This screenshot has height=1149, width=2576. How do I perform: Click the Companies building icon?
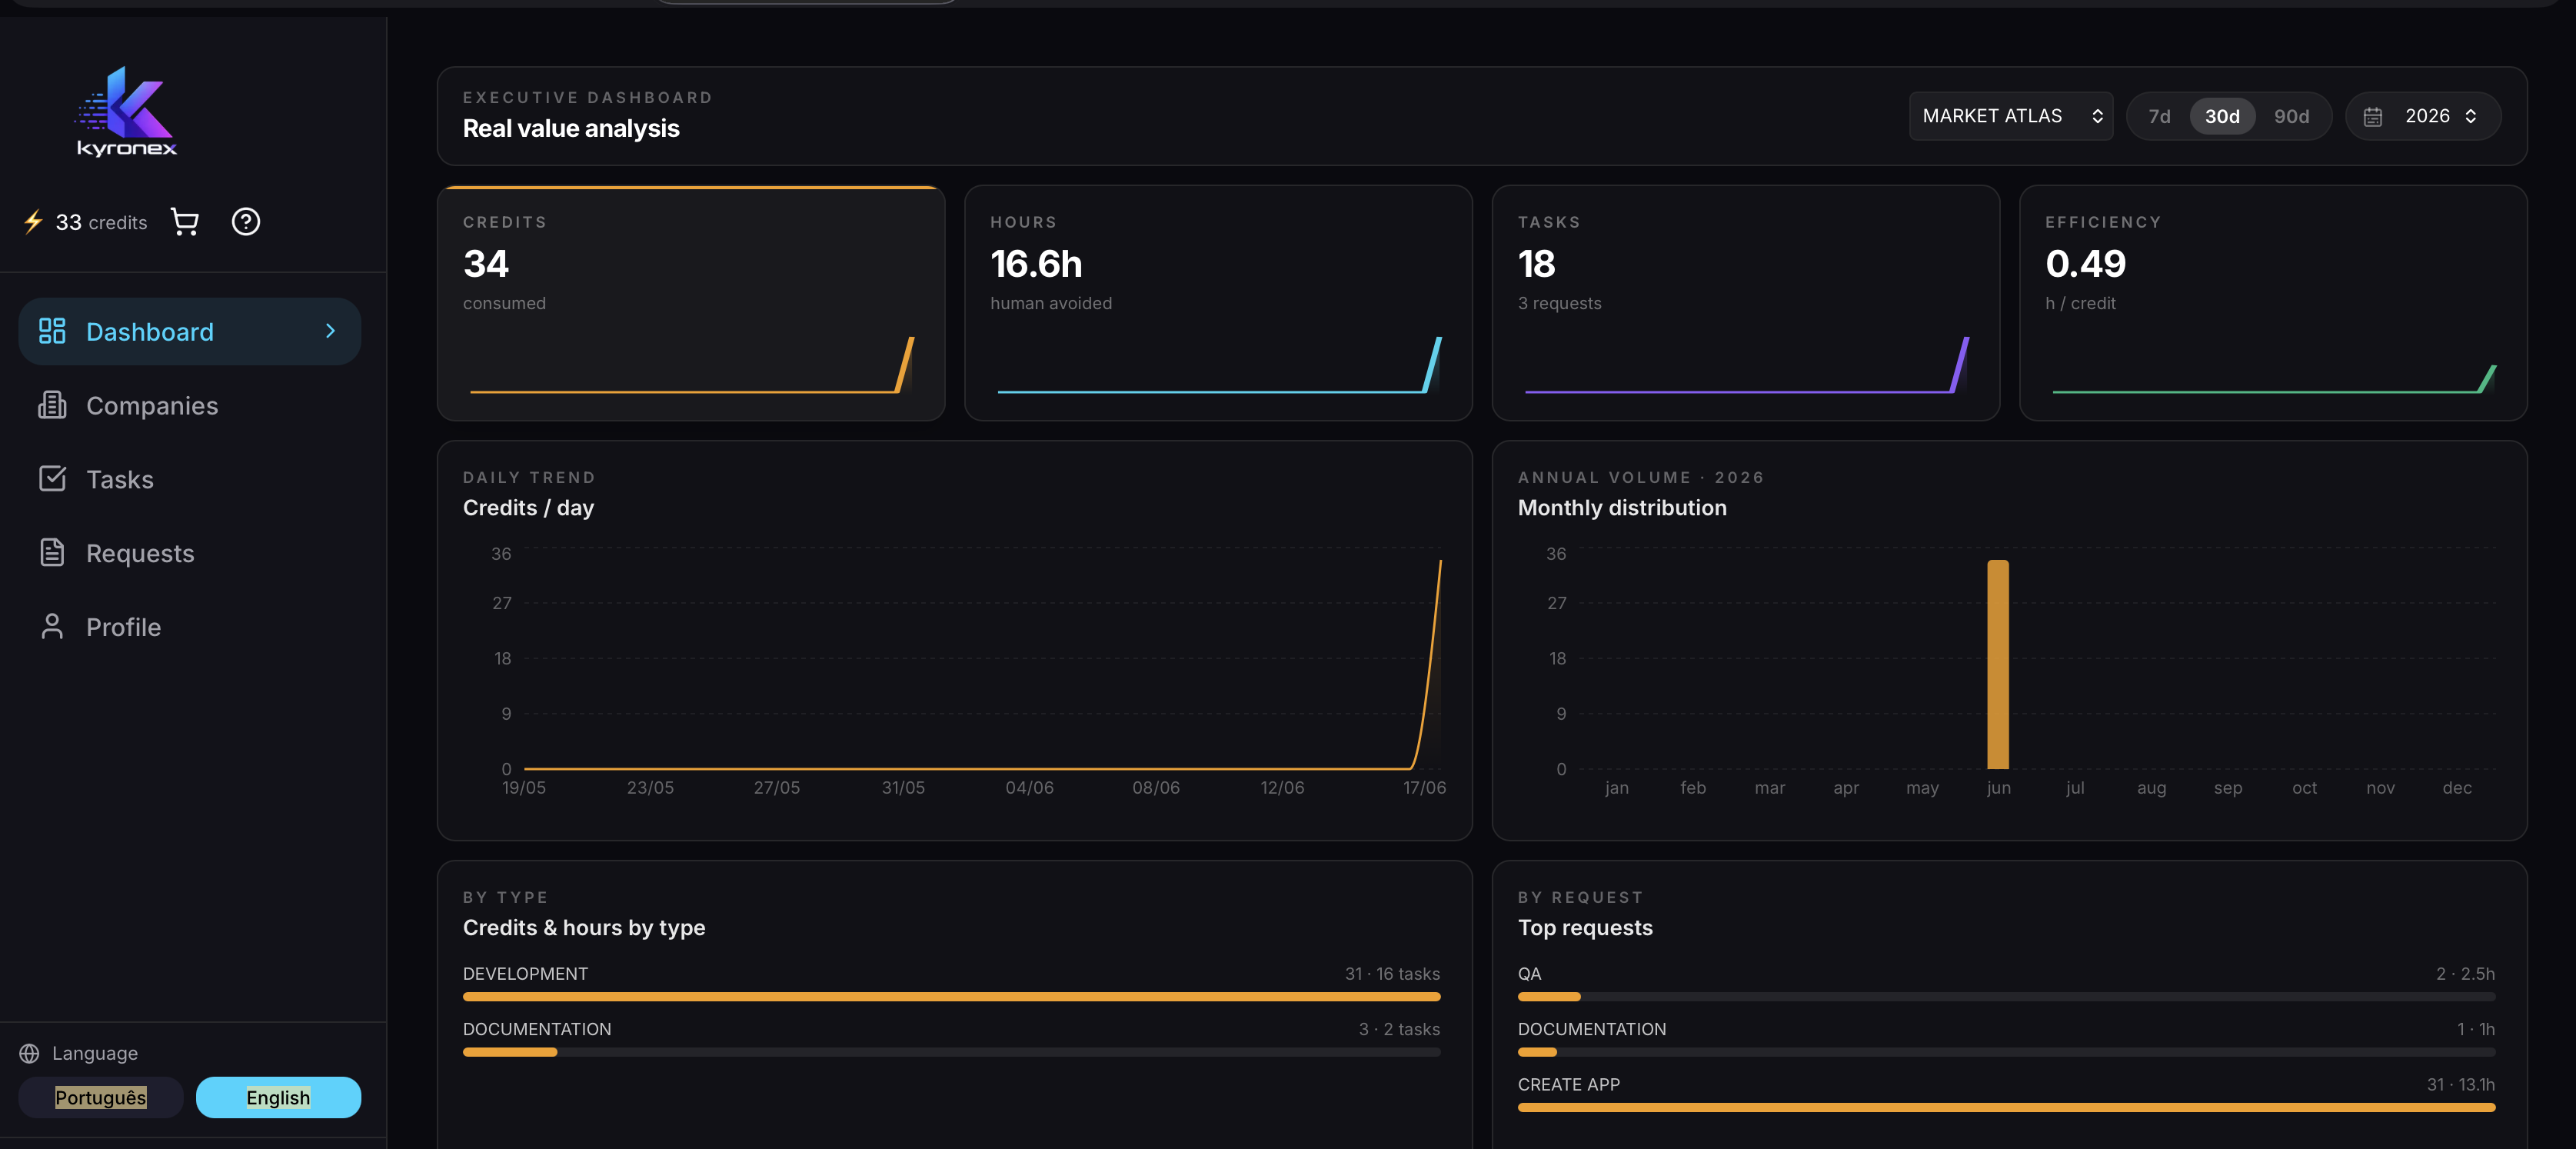52,405
